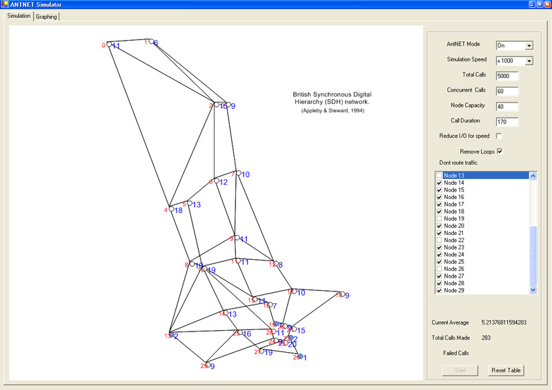
Task: Click network node 18 circle
Action: click(x=342, y=294)
